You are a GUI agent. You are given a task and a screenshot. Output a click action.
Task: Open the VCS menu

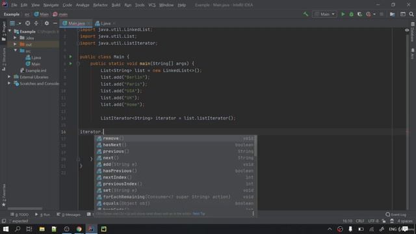[152, 5]
